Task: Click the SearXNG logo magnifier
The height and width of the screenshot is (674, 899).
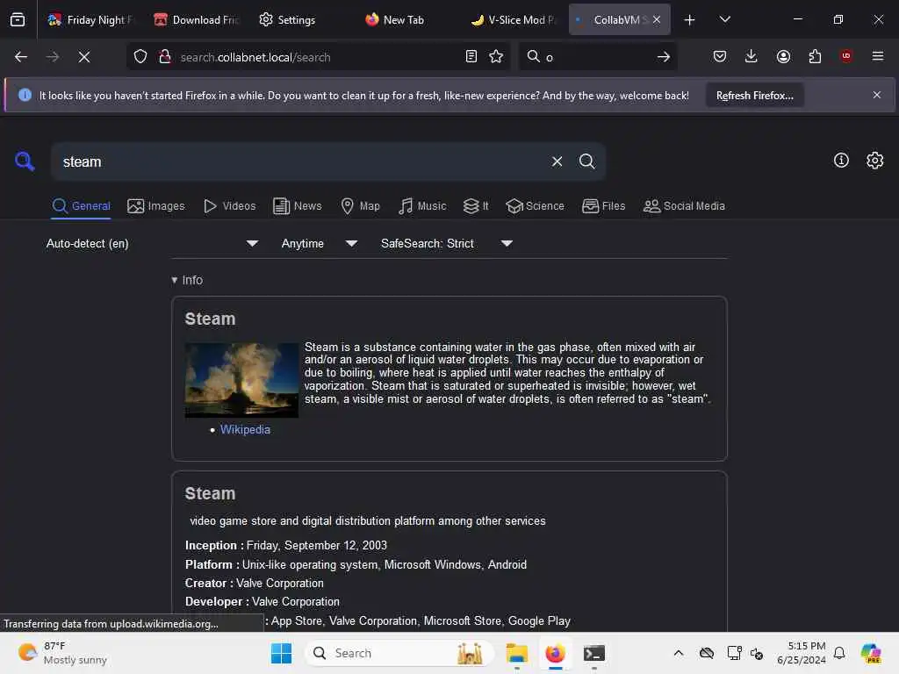Action: tap(25, 161)
